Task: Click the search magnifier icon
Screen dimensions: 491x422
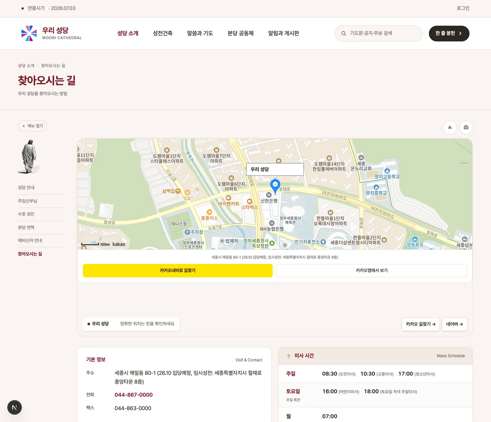Action: 344,33
